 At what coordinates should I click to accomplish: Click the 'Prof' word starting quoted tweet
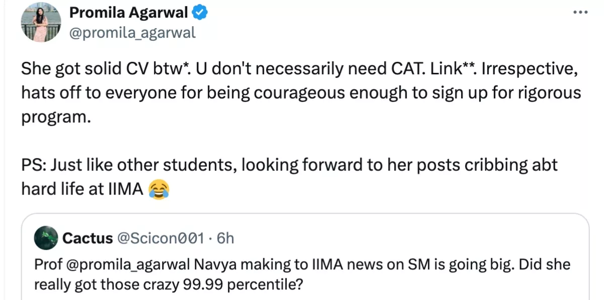[x=46, y=264]
